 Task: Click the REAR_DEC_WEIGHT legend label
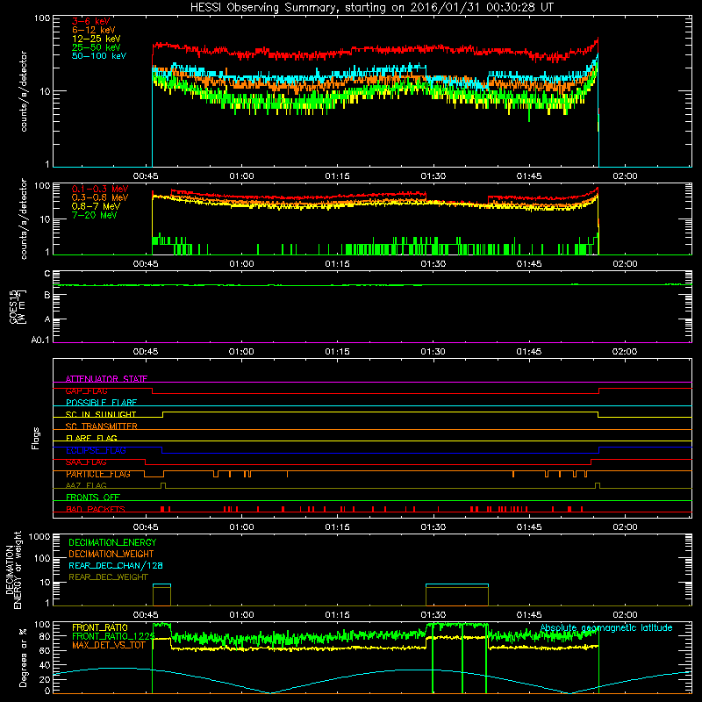click(108, 577)
